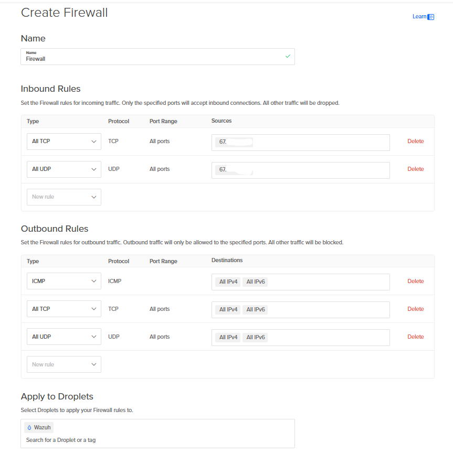453x454 pixels.
Task: Open the inbound All UDP type dropdown
Action: click(x=64, y=169)
